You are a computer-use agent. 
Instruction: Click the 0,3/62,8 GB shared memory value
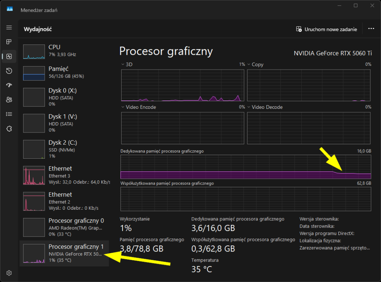213,249
